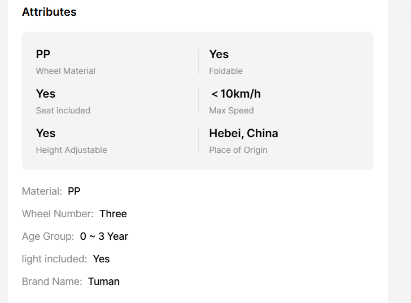Screen dimensions: 411x303
Task: Click the '0 ~ 3 Year' value
Action: (x=104, y=236)
